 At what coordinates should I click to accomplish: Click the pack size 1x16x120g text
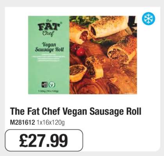coord(51,122)
